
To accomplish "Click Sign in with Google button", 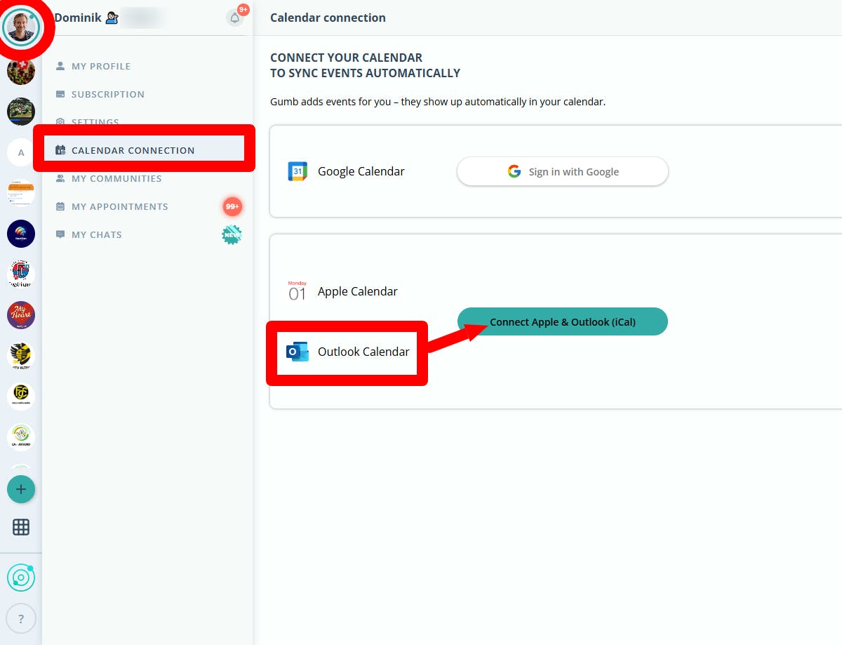I will [x=563, y=171].
